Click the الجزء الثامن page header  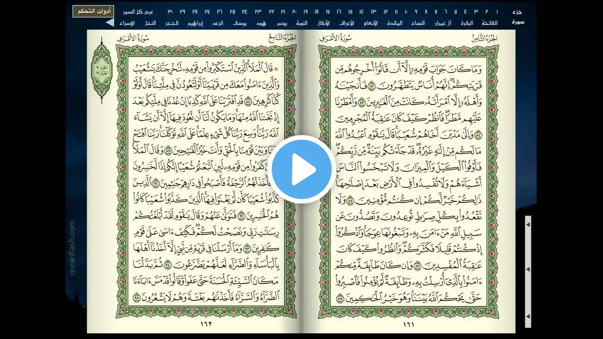(x=485, y=38)
